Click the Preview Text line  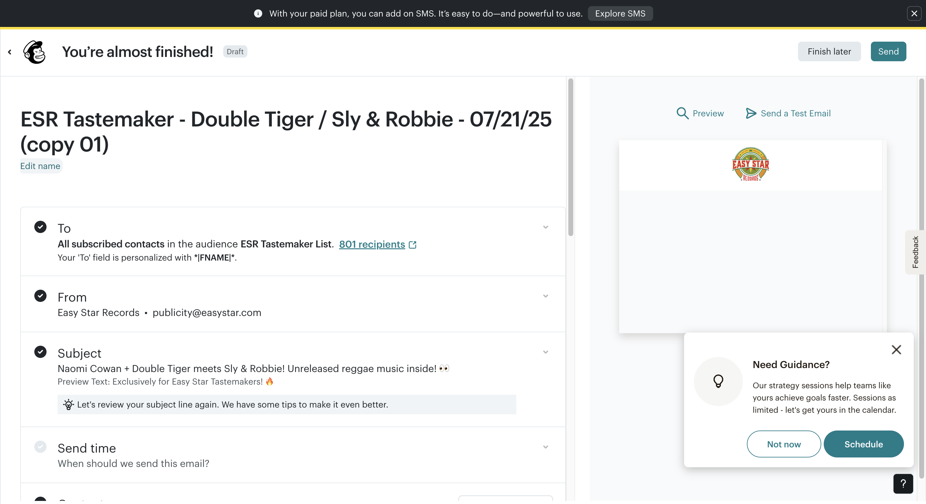(165, 382)
